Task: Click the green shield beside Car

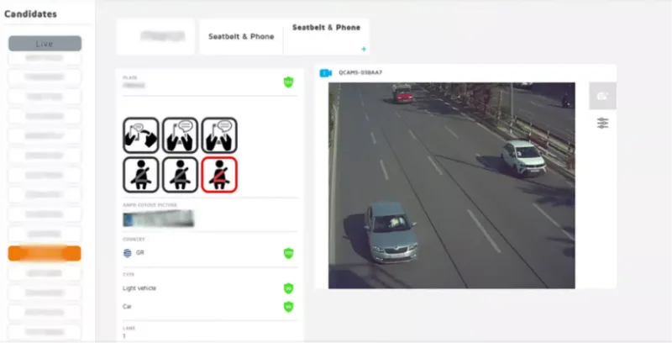Action: point(288,307)
